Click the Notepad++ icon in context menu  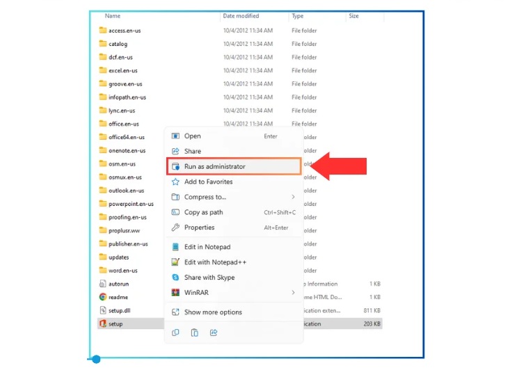tap(176, 262)
